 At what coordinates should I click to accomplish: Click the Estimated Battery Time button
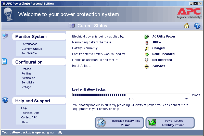(x=119, y=123)
